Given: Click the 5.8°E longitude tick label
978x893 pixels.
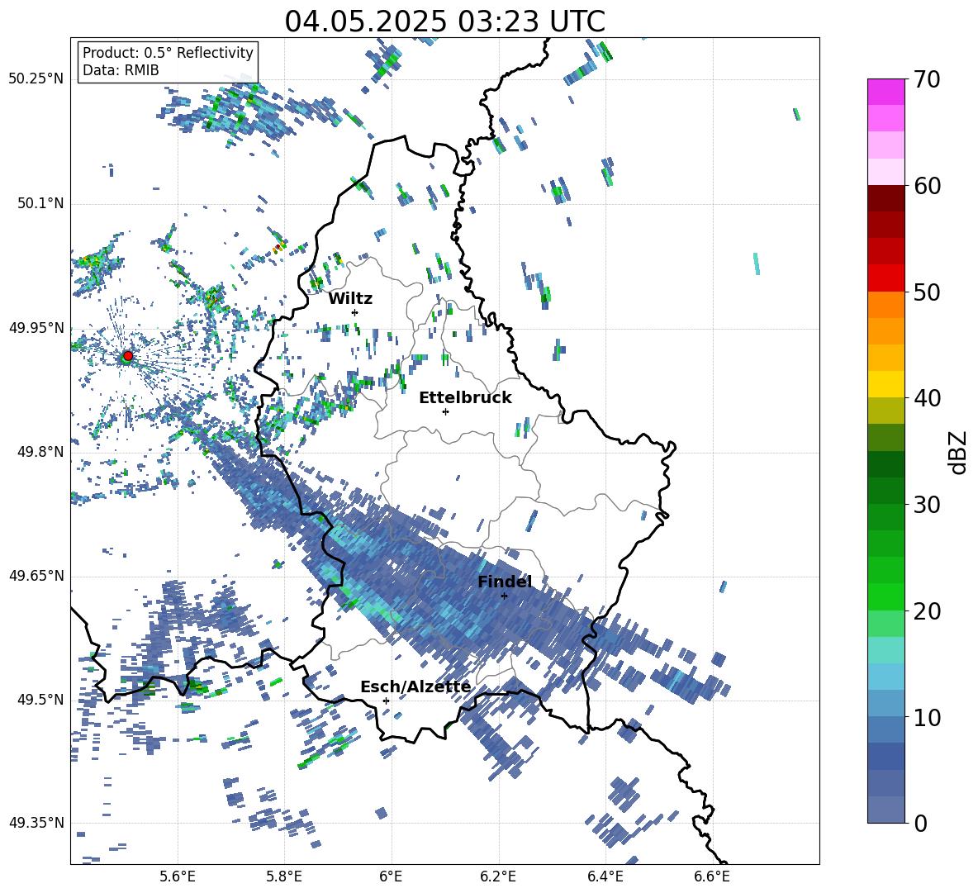Looking at the screenshot, I should (x=284, y=876).
